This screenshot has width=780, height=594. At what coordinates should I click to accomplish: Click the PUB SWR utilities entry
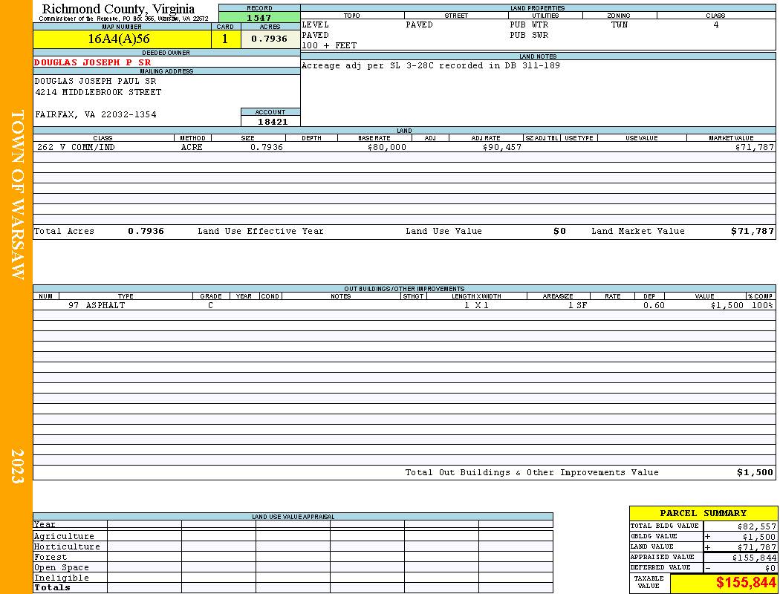[x=529, y=36]
